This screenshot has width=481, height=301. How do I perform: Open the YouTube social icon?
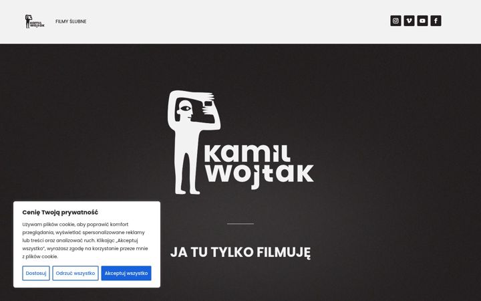click(x=422, y=21)
